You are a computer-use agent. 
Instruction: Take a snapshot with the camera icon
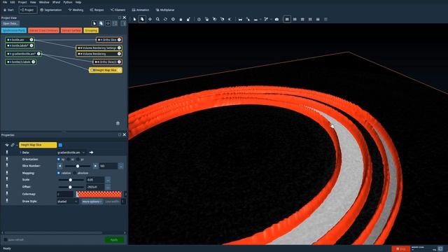point(276,19)
